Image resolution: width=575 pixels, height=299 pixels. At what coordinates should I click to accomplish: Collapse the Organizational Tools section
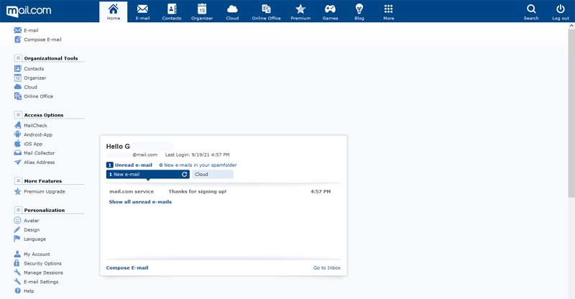tap(18, 58)
